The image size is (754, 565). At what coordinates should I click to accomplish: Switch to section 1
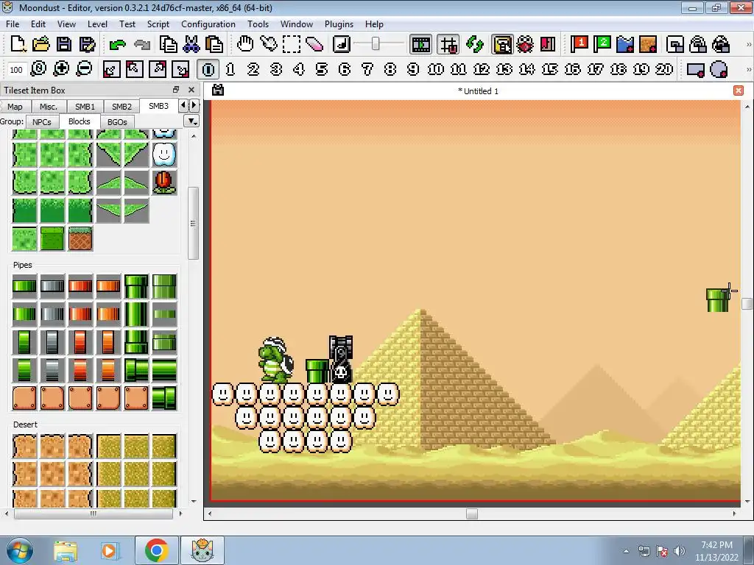pos(230,70)
